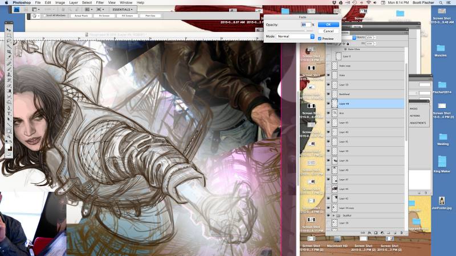
Task: Open the Mode dropdown in Fade dialog
Action: point(295,36)
